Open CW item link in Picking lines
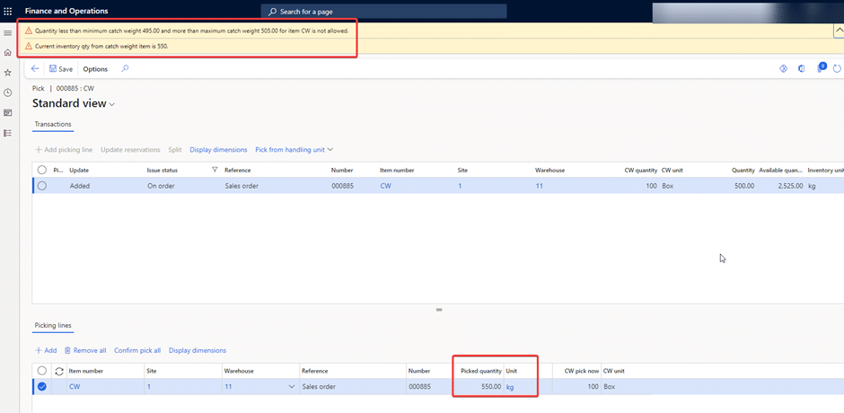This screenshot has width=844, height=413. (x=75, y=387)
